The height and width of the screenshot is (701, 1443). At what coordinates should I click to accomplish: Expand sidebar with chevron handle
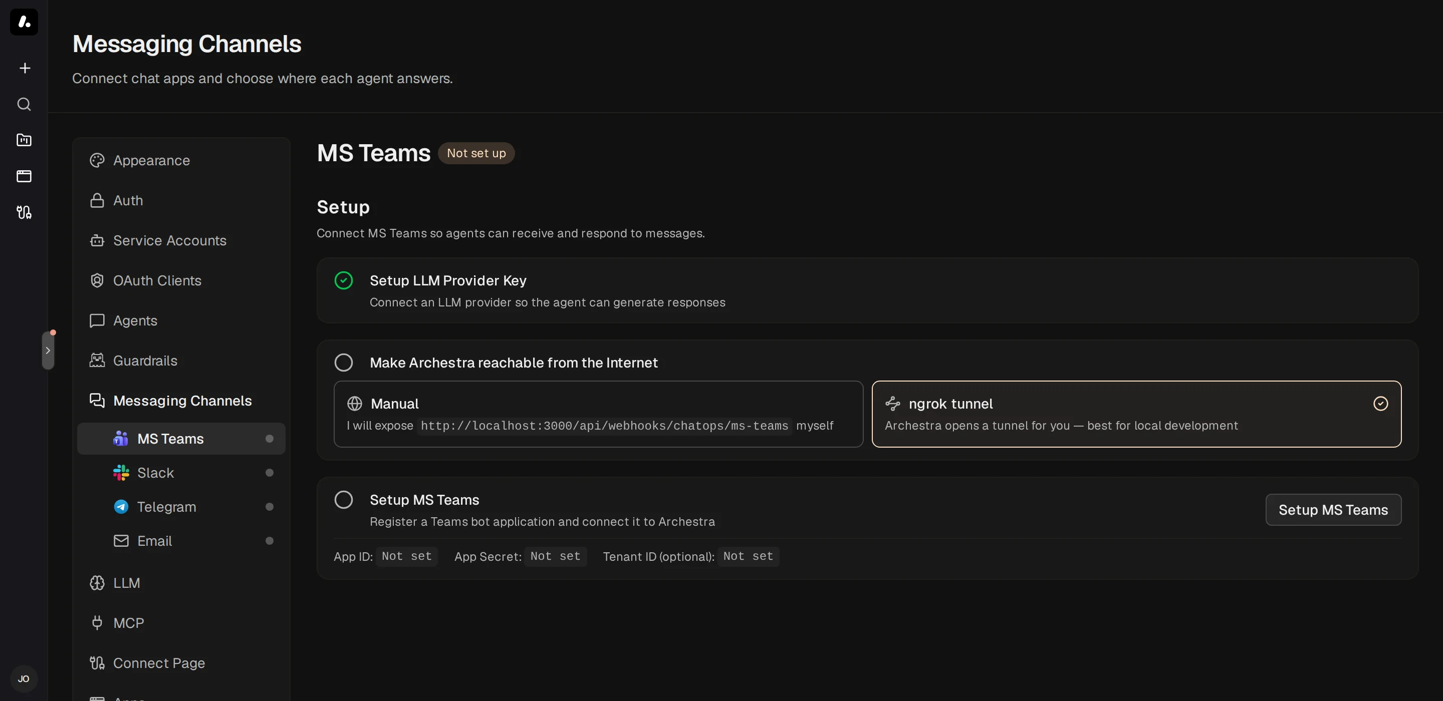click(x=48, y=350)
